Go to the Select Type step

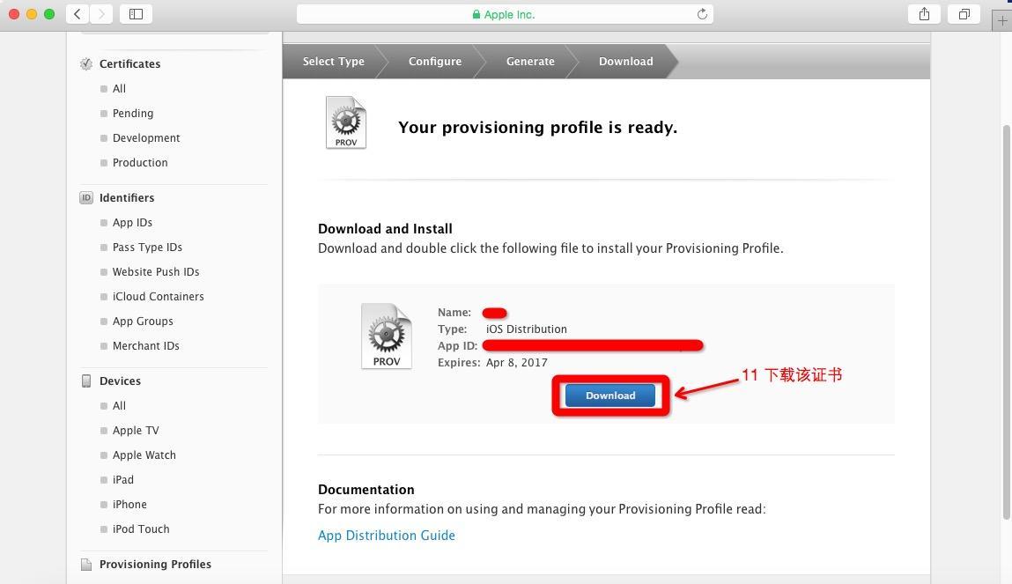[333, 62]
